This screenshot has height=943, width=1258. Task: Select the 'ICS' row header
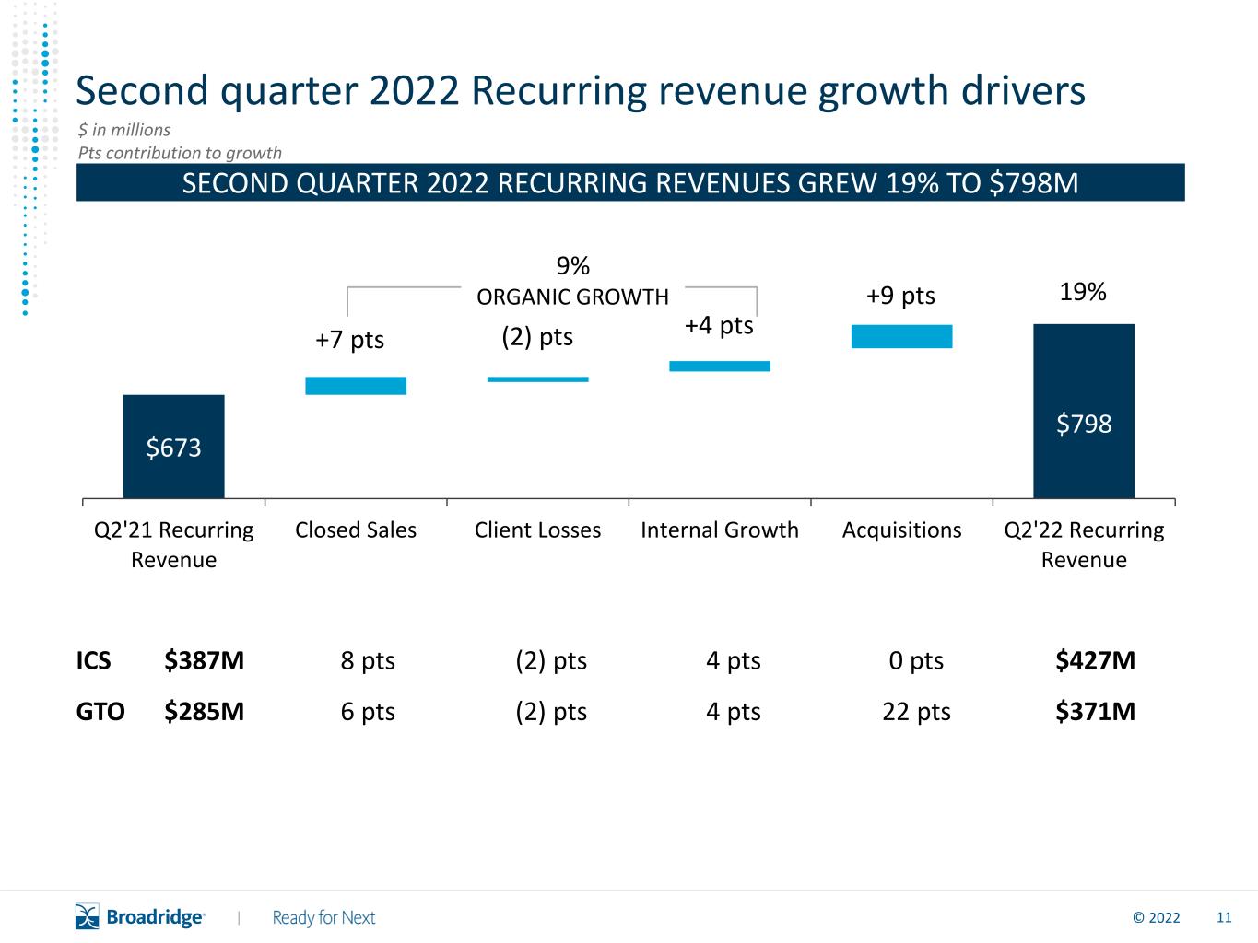(93, 660)
